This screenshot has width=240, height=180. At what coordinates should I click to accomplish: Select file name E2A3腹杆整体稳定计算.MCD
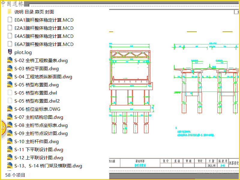click(44, 28)
